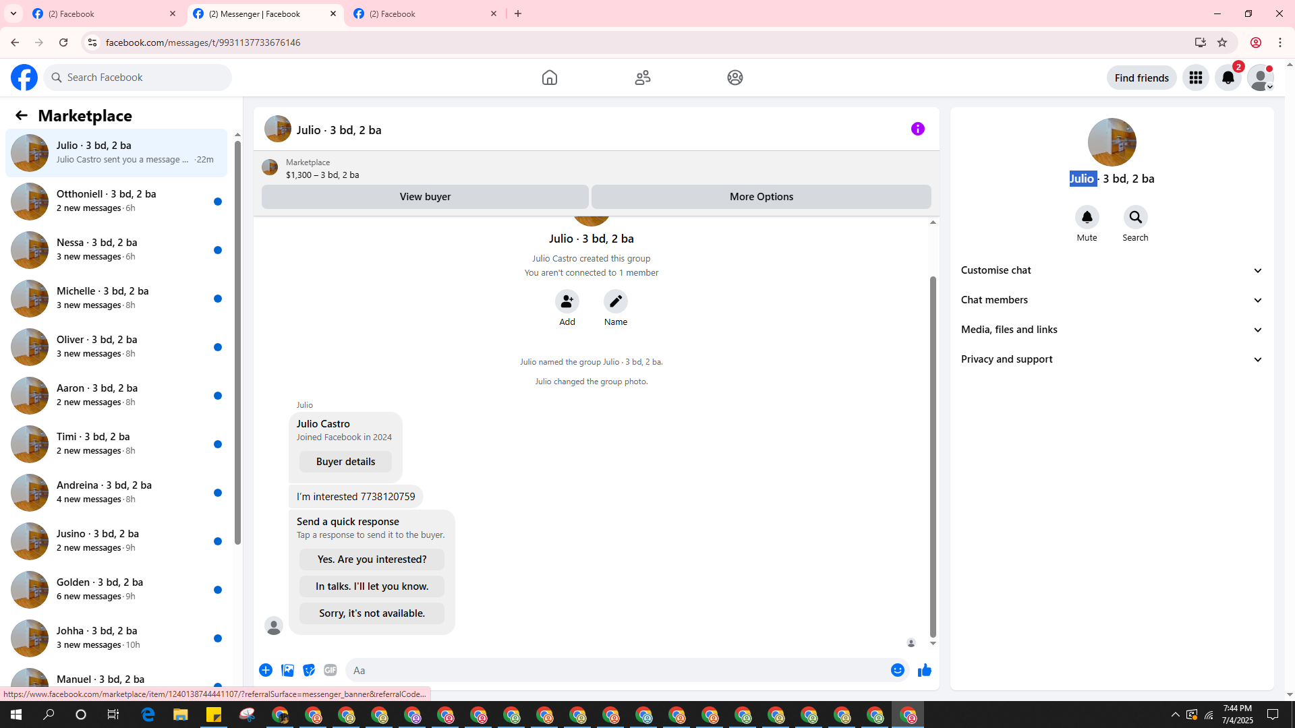Send a thumbs-up like

(924, 670)
